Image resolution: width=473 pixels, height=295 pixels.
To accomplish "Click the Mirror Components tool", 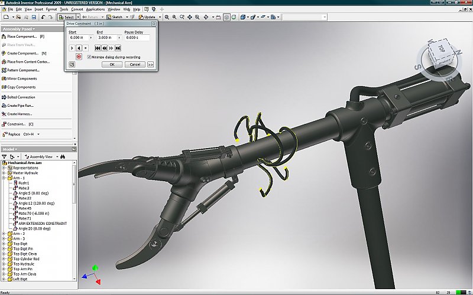I will pyautogui.click(x=20, y=78).
